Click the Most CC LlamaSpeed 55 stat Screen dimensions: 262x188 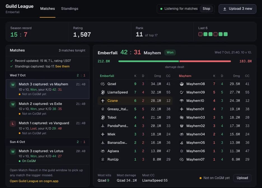[x=155, y=178]
